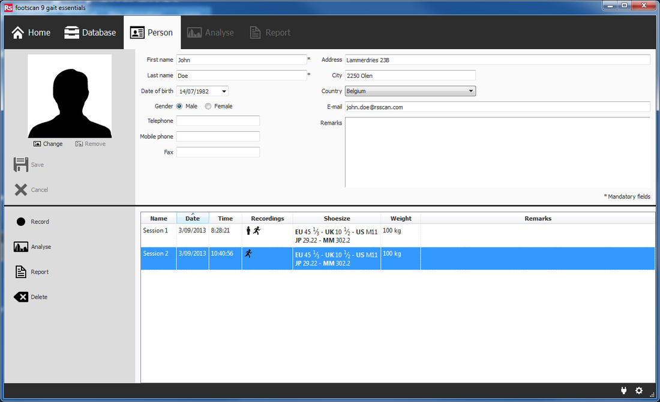Sort sessions by Date column header
This screenshot has height=402, width=660.
click(x=193, y=218)
